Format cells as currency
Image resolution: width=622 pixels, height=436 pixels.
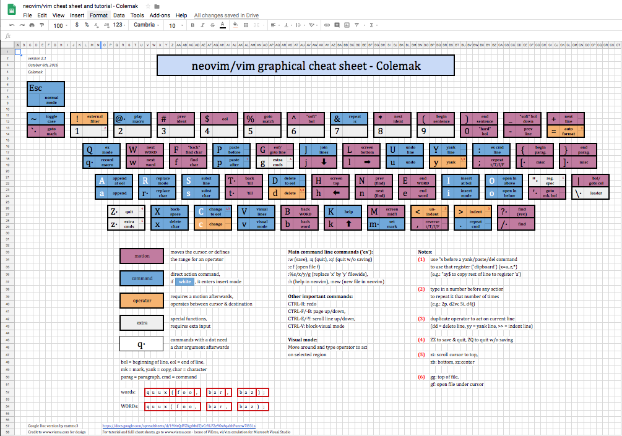click(x=77, y=25)
